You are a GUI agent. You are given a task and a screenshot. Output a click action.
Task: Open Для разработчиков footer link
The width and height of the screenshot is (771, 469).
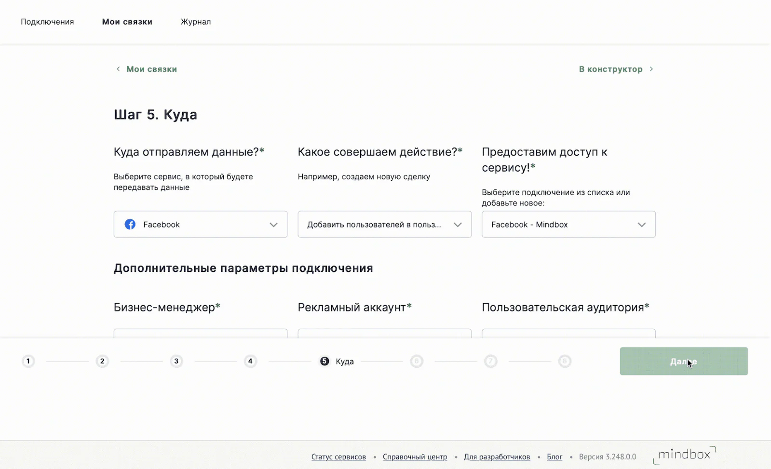coord(497,456)
